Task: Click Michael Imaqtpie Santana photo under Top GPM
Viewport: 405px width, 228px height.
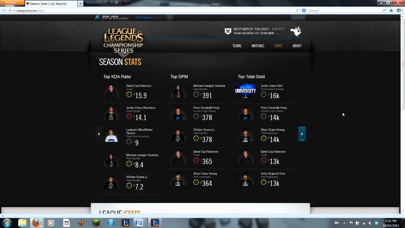Action: (x=178, y=91)
